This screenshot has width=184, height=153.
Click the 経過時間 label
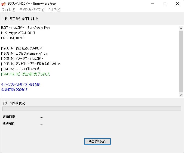point(9,117)
